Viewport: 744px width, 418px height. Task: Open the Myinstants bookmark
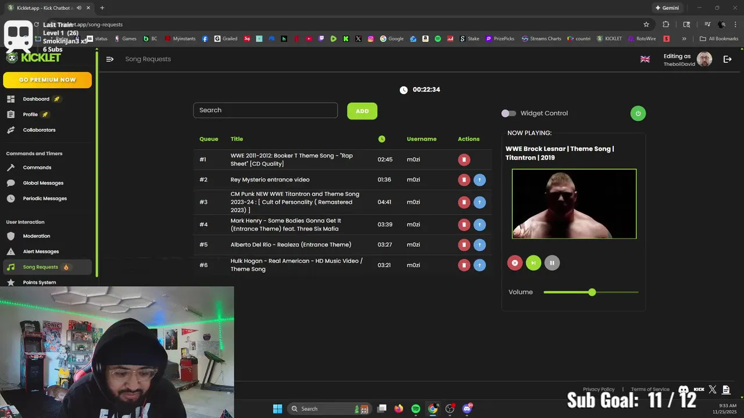[x=180, y=39]
